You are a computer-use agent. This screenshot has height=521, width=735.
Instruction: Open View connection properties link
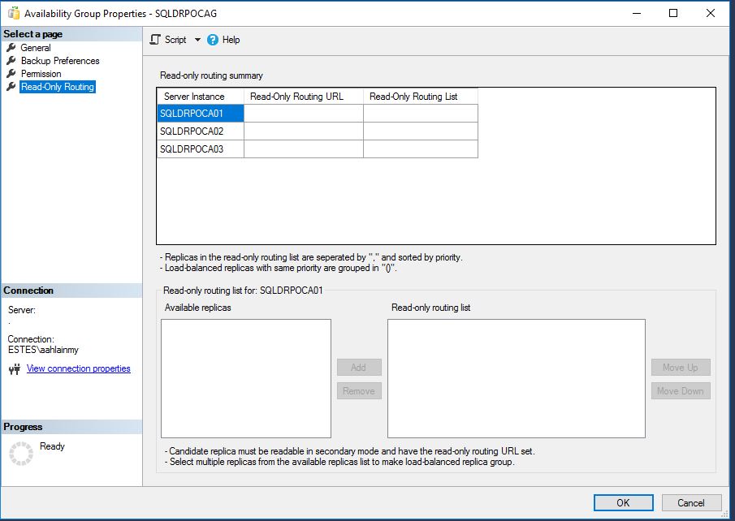click(x=78, y=368)
